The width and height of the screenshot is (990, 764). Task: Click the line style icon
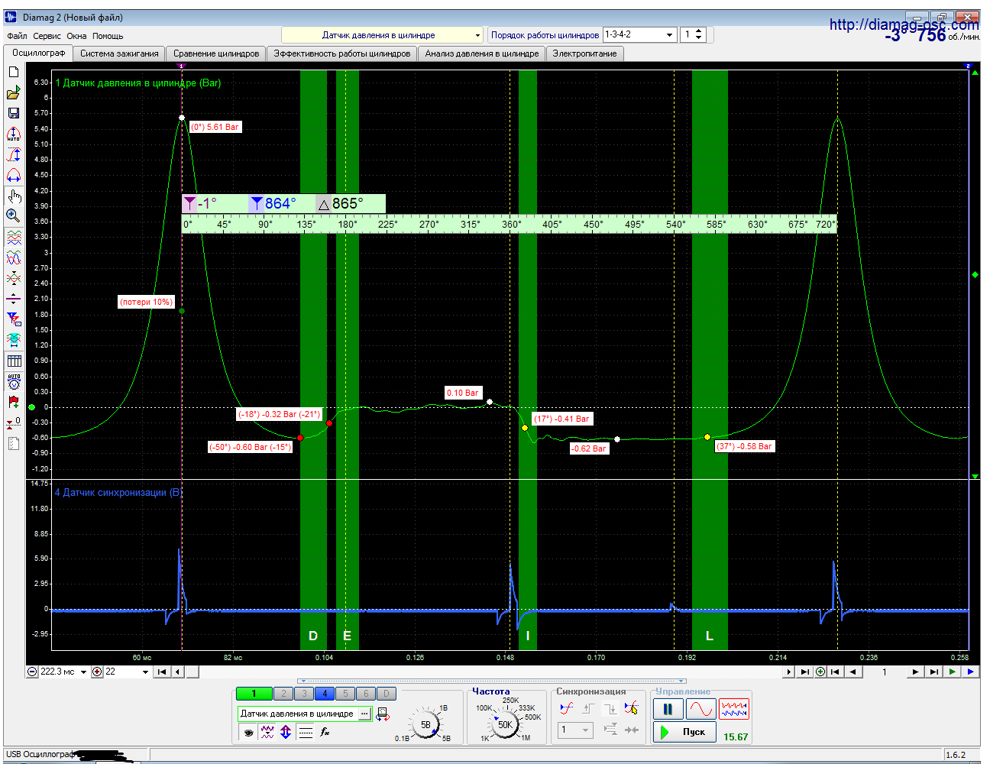click(x=306, y=733)
